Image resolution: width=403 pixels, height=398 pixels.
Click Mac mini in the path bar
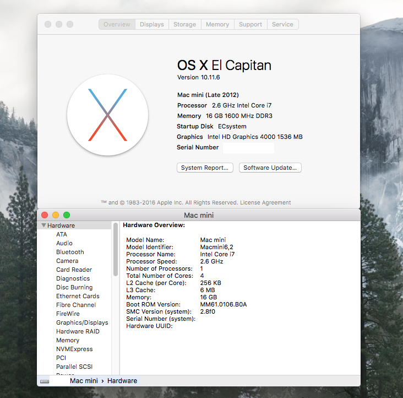pos(84,381)
